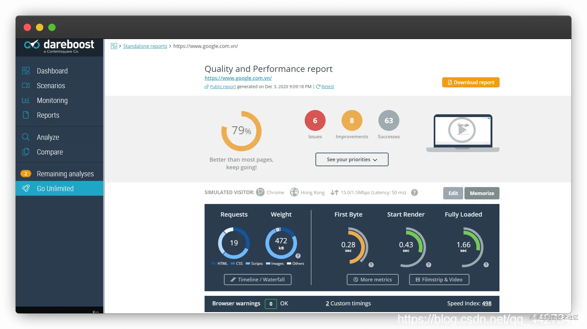This screenshot has height=329, width=587.
Task: Click the Monitoring chart icon
Action: coord(26,100)
